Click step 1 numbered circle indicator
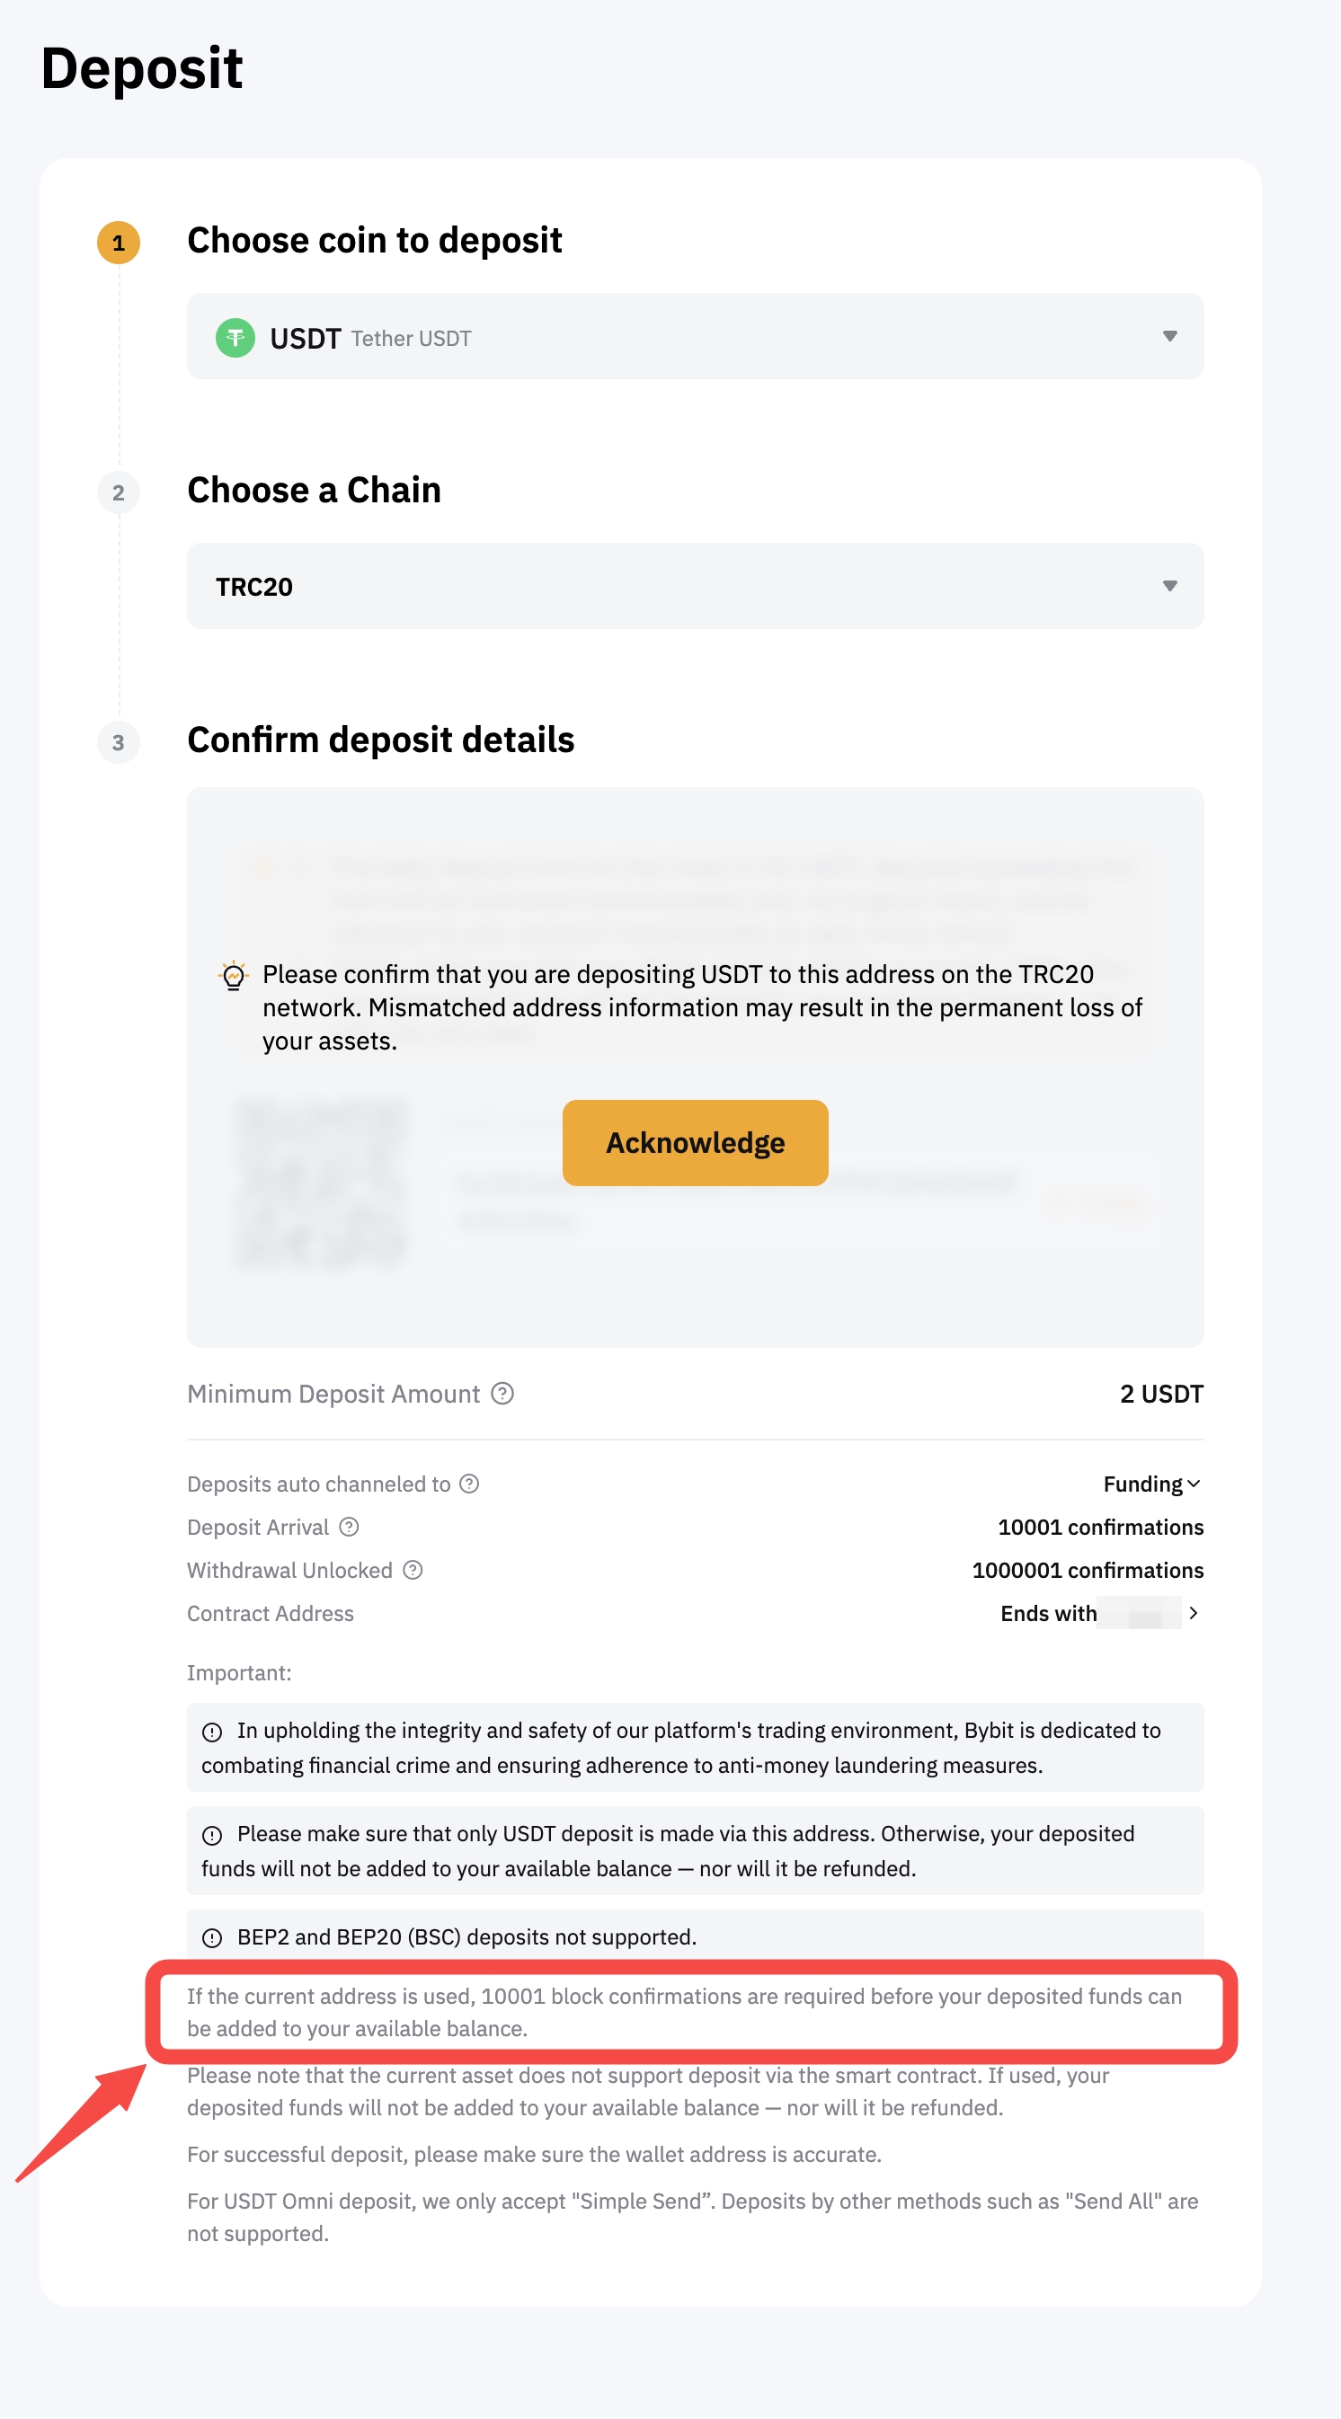1341x2419 pixels. pos(119,244)
